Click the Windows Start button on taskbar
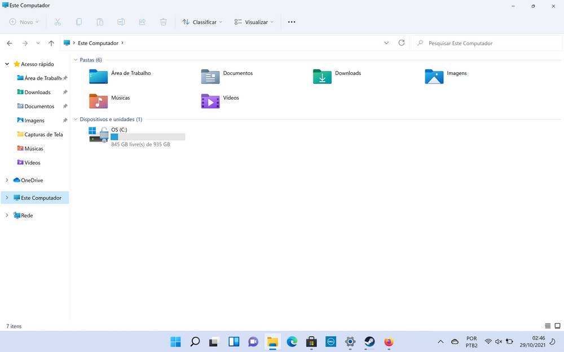This screenshot has height=352, width=564. (x=175, y=342)
